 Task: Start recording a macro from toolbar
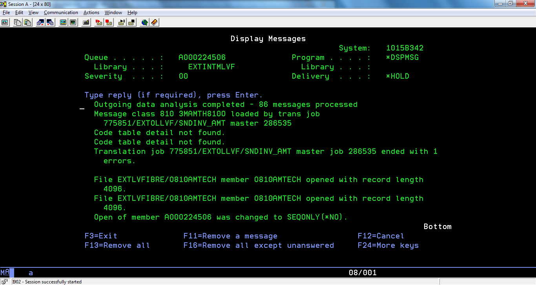pyautogui.click(x=99, y=22)
